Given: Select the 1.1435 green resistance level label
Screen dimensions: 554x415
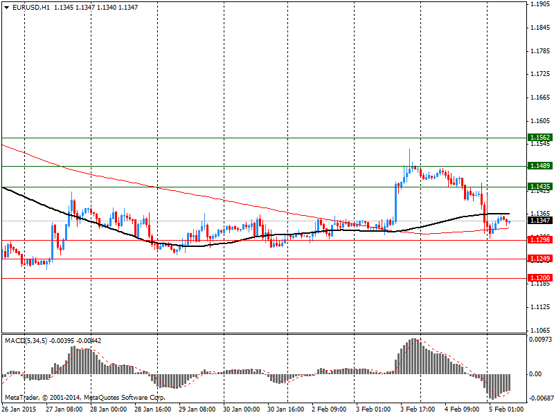Looking at the screenshot, I should coord(540,186).
